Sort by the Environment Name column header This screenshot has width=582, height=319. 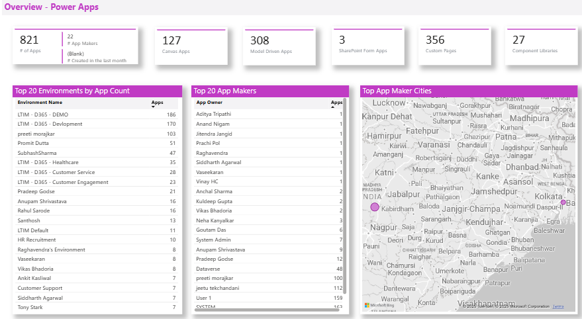pos(40,103)
